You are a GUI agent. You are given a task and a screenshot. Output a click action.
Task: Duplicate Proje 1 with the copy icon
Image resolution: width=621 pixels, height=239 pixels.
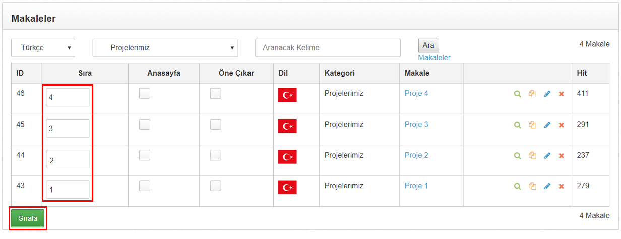click(x=532, y=186)
